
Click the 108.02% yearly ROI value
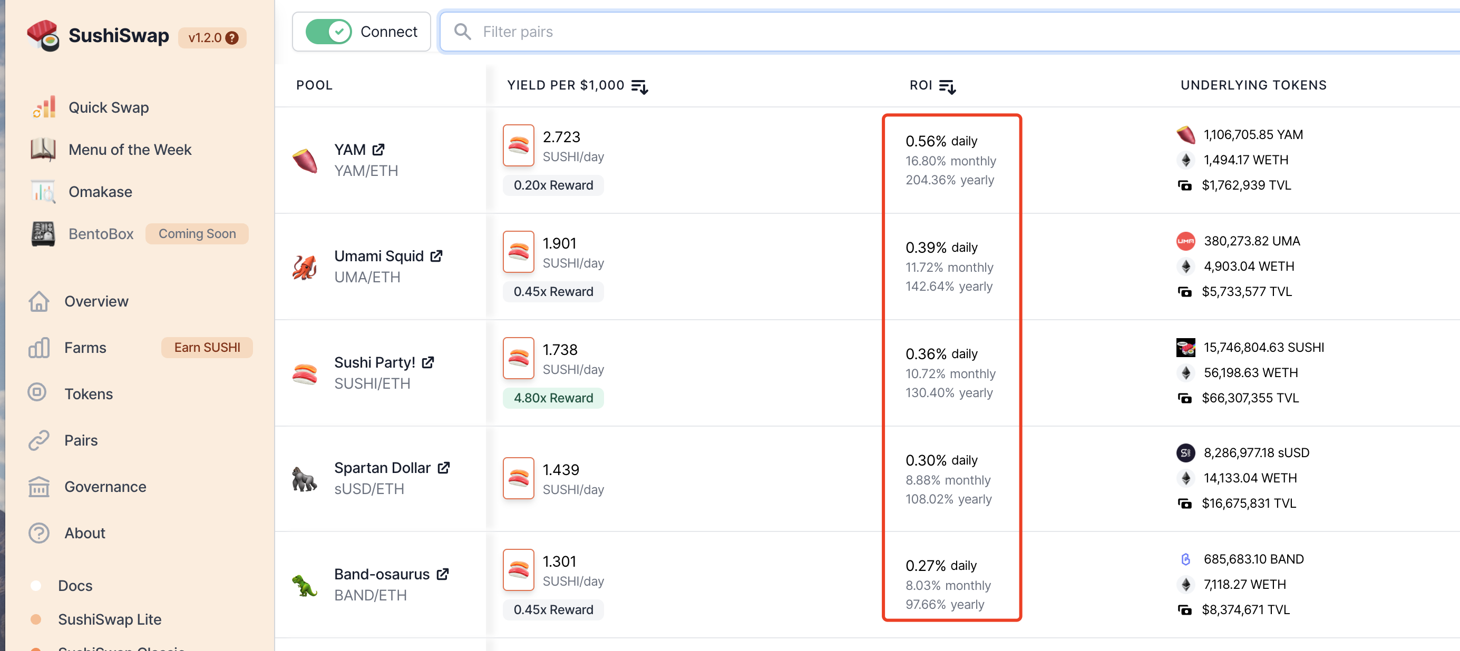[949, 500]
